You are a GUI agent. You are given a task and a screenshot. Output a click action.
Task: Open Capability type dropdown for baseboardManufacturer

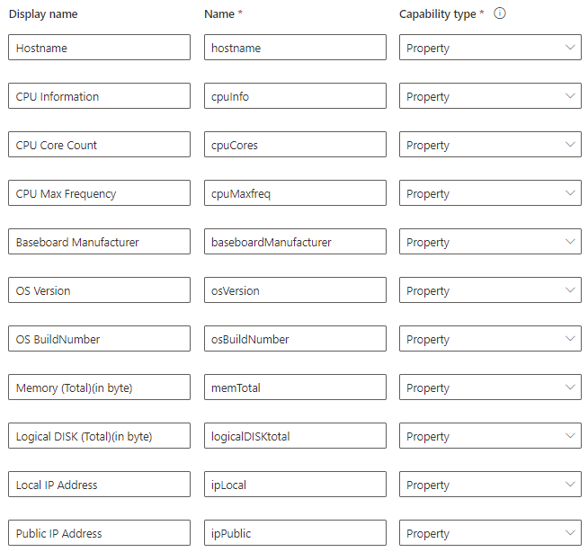point(490,242)
